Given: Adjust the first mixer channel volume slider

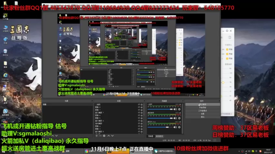Looking at the screenshot, I should (x=160, y=109).
